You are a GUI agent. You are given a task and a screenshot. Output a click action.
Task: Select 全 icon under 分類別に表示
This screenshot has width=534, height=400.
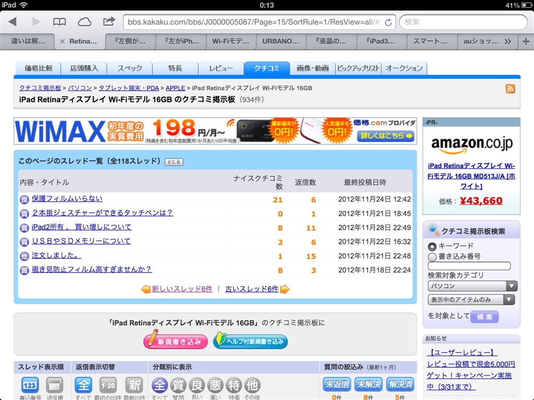(x=160, y=385)
